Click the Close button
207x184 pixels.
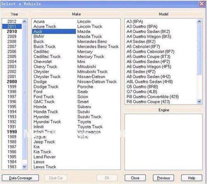(x=135, y=178)
